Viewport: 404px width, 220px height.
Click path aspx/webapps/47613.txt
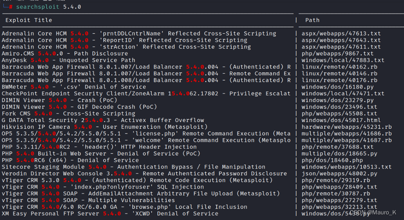(x=341, y=34)
